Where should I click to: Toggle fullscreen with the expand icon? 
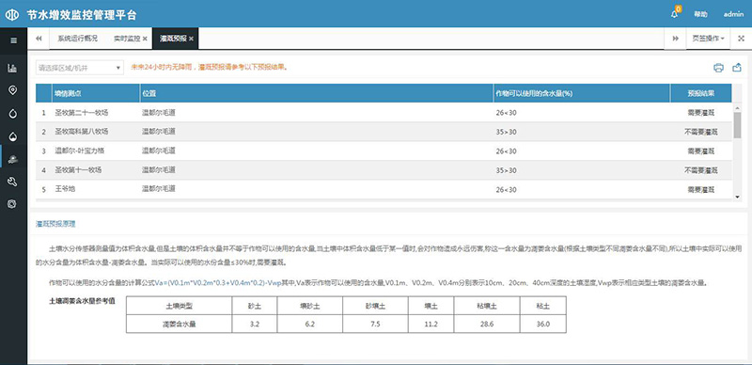tap(741, 39)
